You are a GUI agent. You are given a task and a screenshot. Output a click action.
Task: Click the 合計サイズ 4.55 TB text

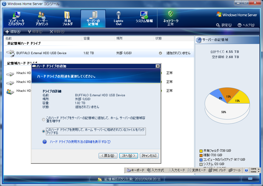click(225, 52)
